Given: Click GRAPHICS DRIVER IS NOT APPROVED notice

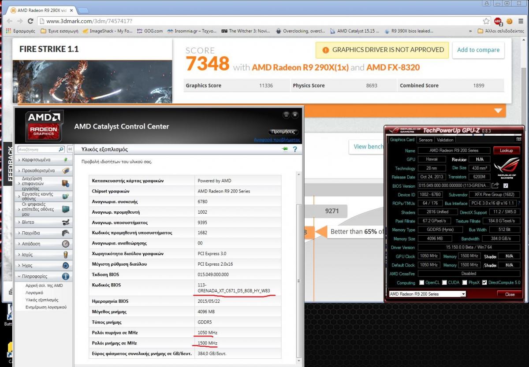Looking at the screenshot, I should point(382,50).
